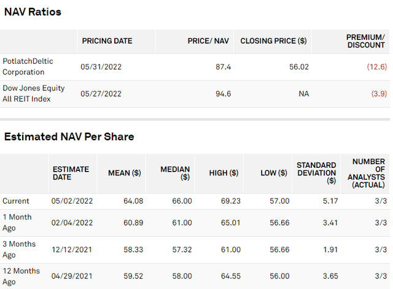Click PotlatchDeltic Corporation row label

(28, 66)
